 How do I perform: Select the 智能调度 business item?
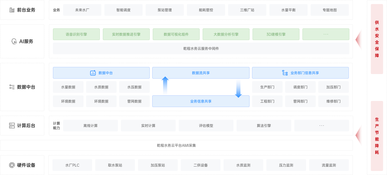tap(123, 10)
